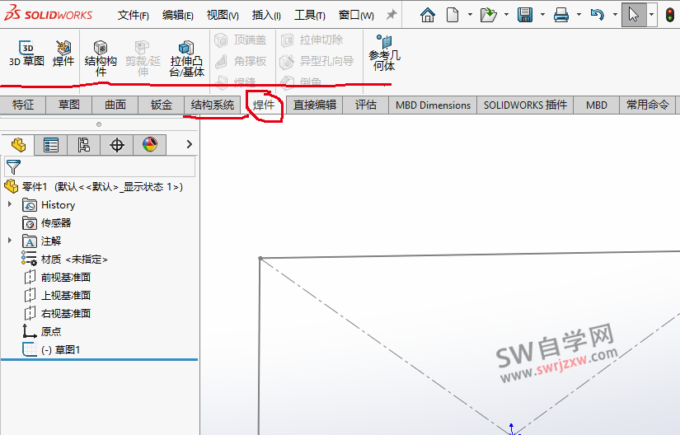This screenshot has width=680, height=435.
Task: Open the PropertyManager tab
Action: (x=51, y=145)
